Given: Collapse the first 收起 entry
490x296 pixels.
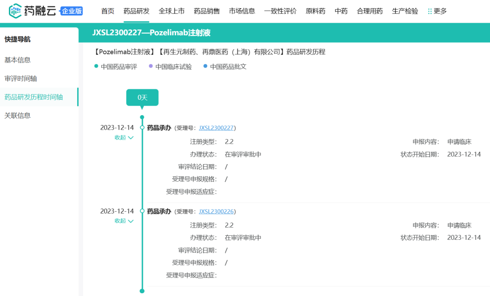Looking at the screenshot, I should (x=124, y=137).
